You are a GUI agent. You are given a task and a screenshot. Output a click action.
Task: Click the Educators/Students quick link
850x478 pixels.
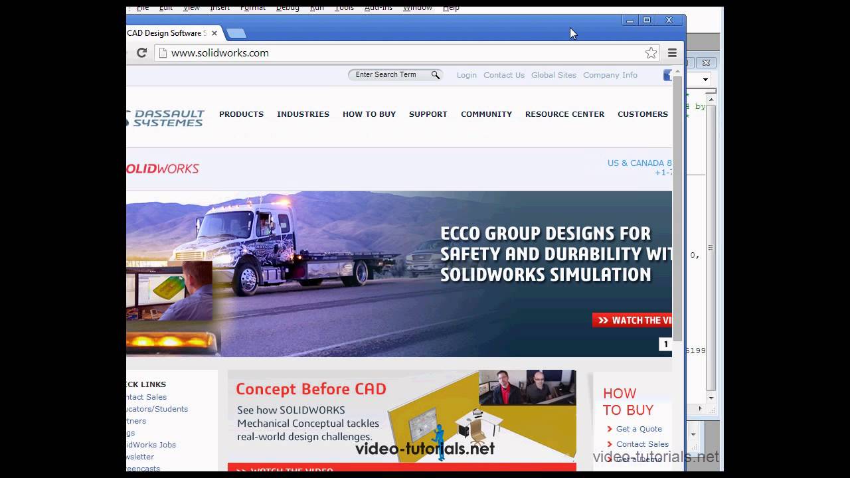(x=157, y=409)
